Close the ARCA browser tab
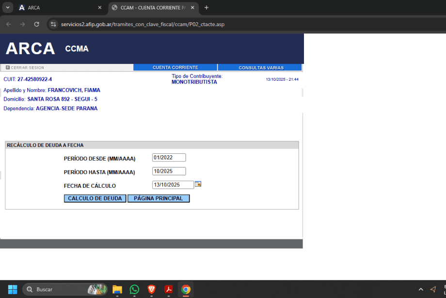This screenshot has width=446, height=298. [99, 8]
